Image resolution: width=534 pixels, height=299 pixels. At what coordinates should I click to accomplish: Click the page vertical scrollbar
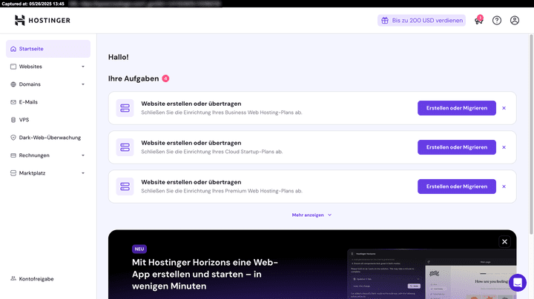(531, 134)
